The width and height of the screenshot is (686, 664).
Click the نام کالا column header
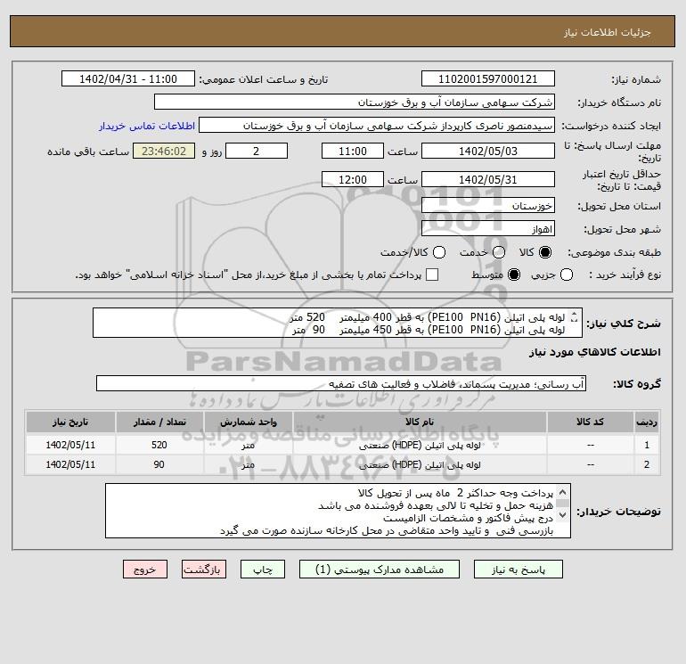pyautogui.click(x=419, y=422)
